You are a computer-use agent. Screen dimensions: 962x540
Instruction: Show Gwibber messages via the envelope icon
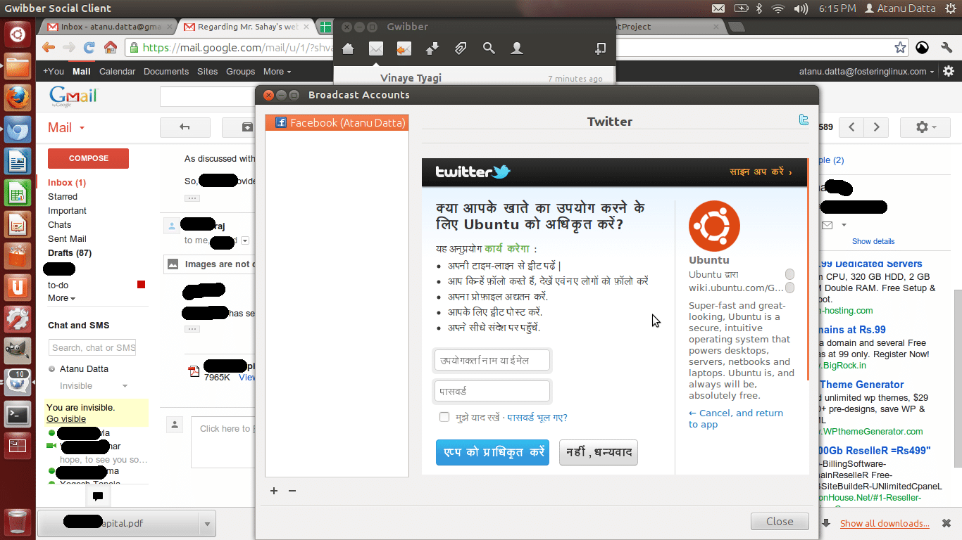[376, 49]
